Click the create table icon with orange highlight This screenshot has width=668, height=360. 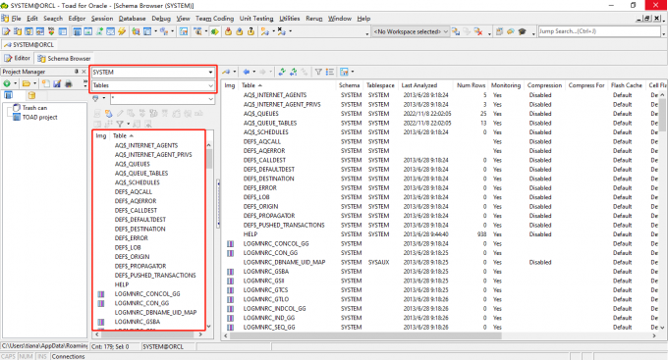109,114
